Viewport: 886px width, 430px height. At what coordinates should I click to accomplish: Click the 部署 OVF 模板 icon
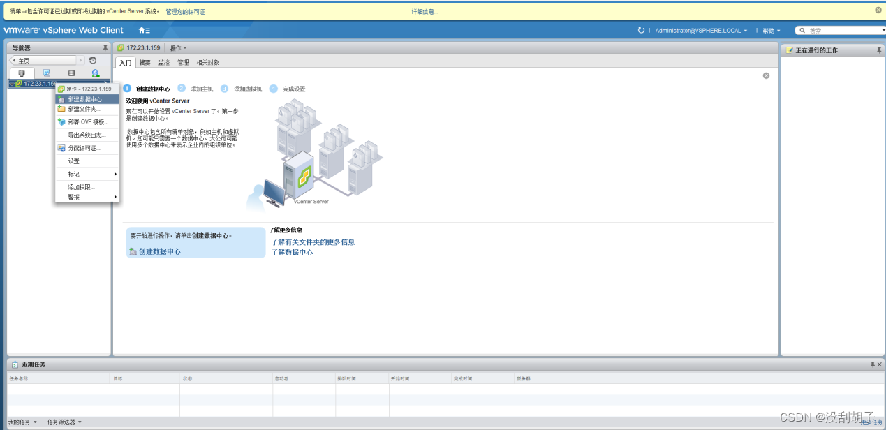click(61, 121)
